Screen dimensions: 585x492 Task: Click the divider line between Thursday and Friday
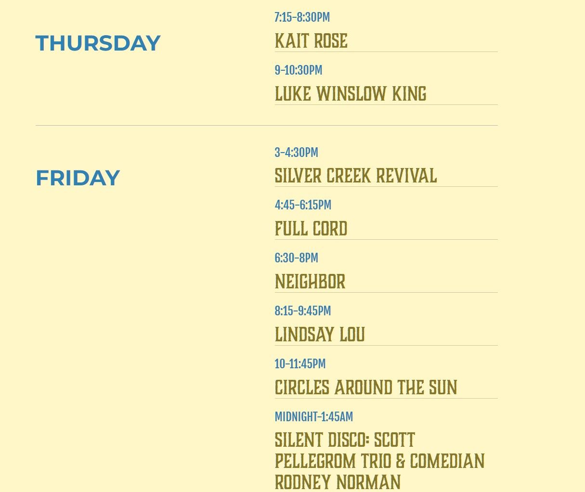tap(266, 126)
